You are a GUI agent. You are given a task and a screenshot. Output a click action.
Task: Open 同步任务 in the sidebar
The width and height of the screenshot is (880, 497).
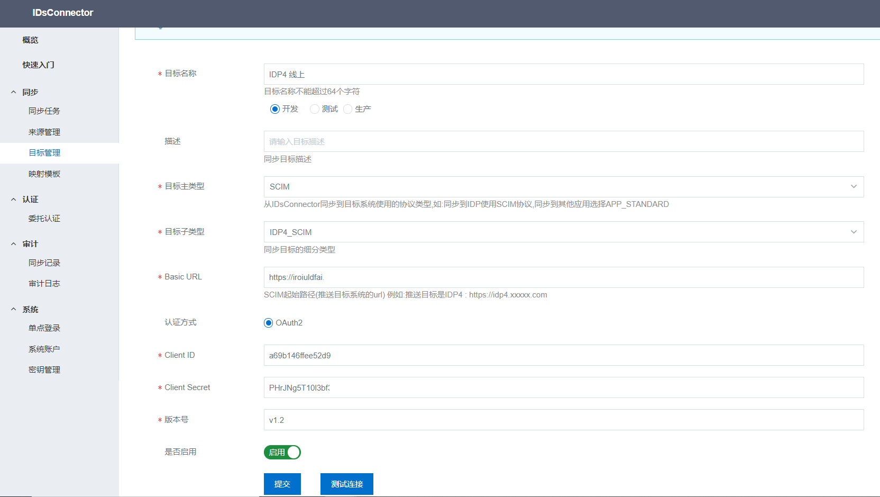[x=44, y=111]
